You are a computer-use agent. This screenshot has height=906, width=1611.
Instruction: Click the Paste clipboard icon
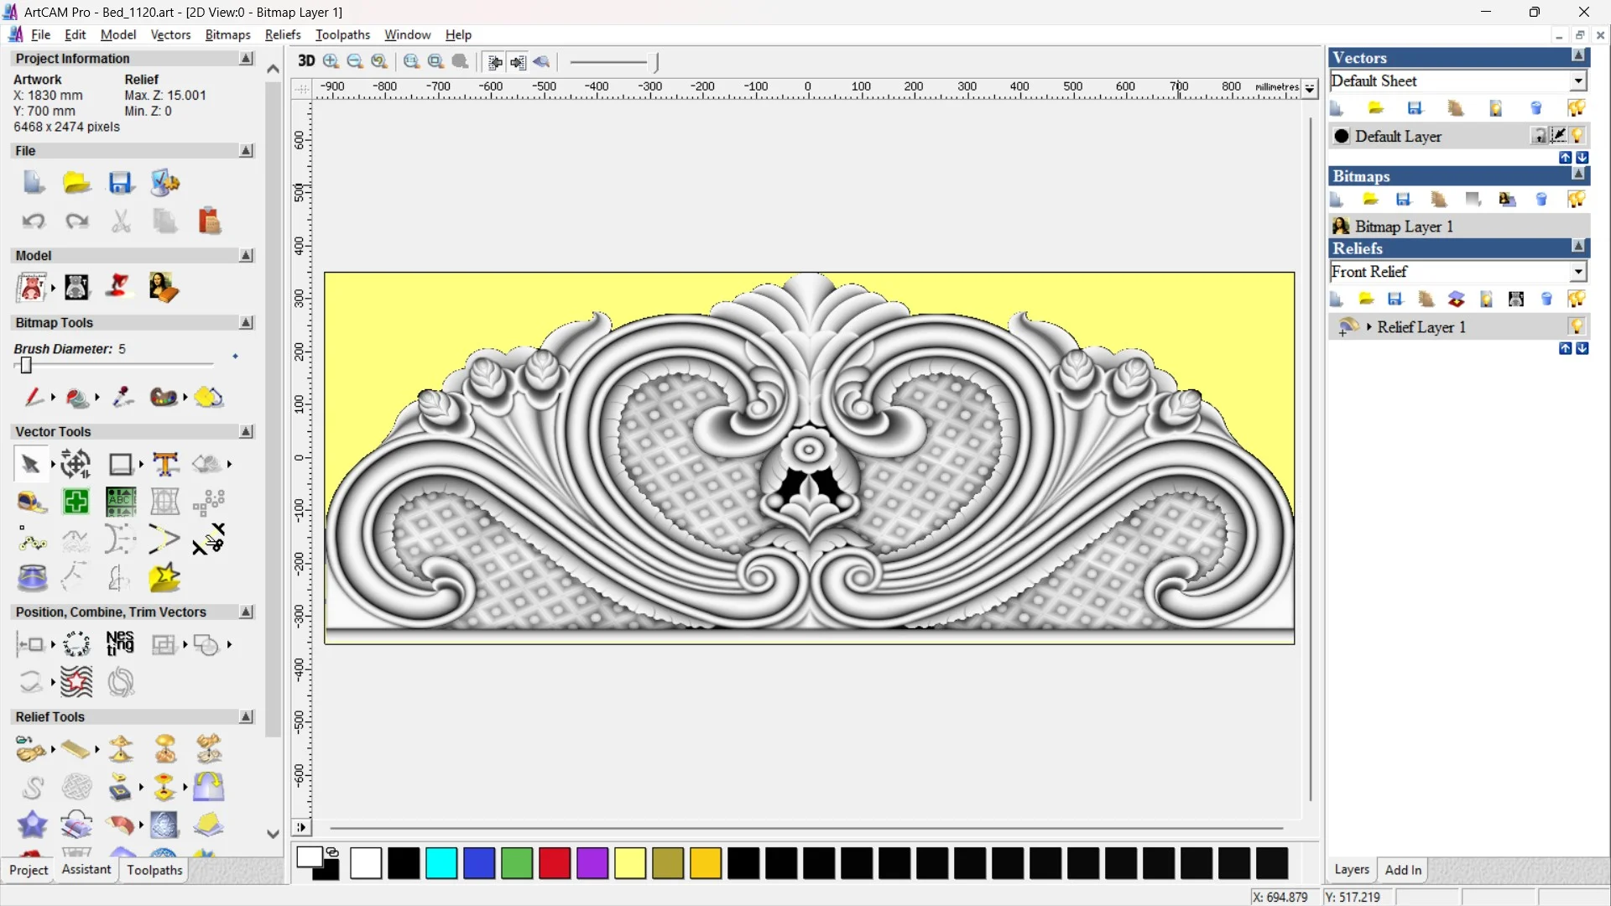coord(209,221)
